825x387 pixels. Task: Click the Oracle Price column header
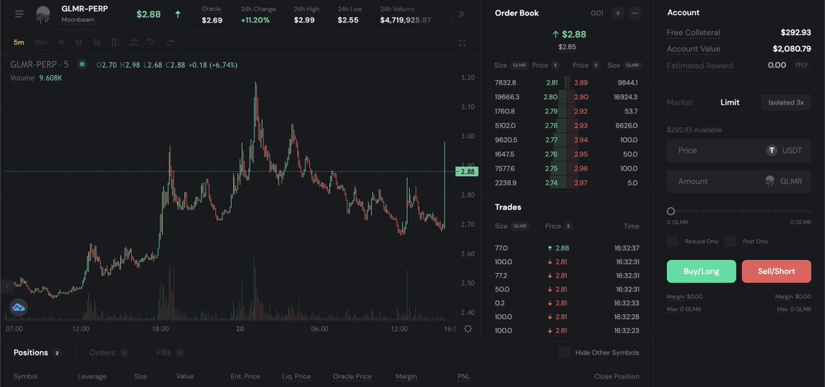352,377
